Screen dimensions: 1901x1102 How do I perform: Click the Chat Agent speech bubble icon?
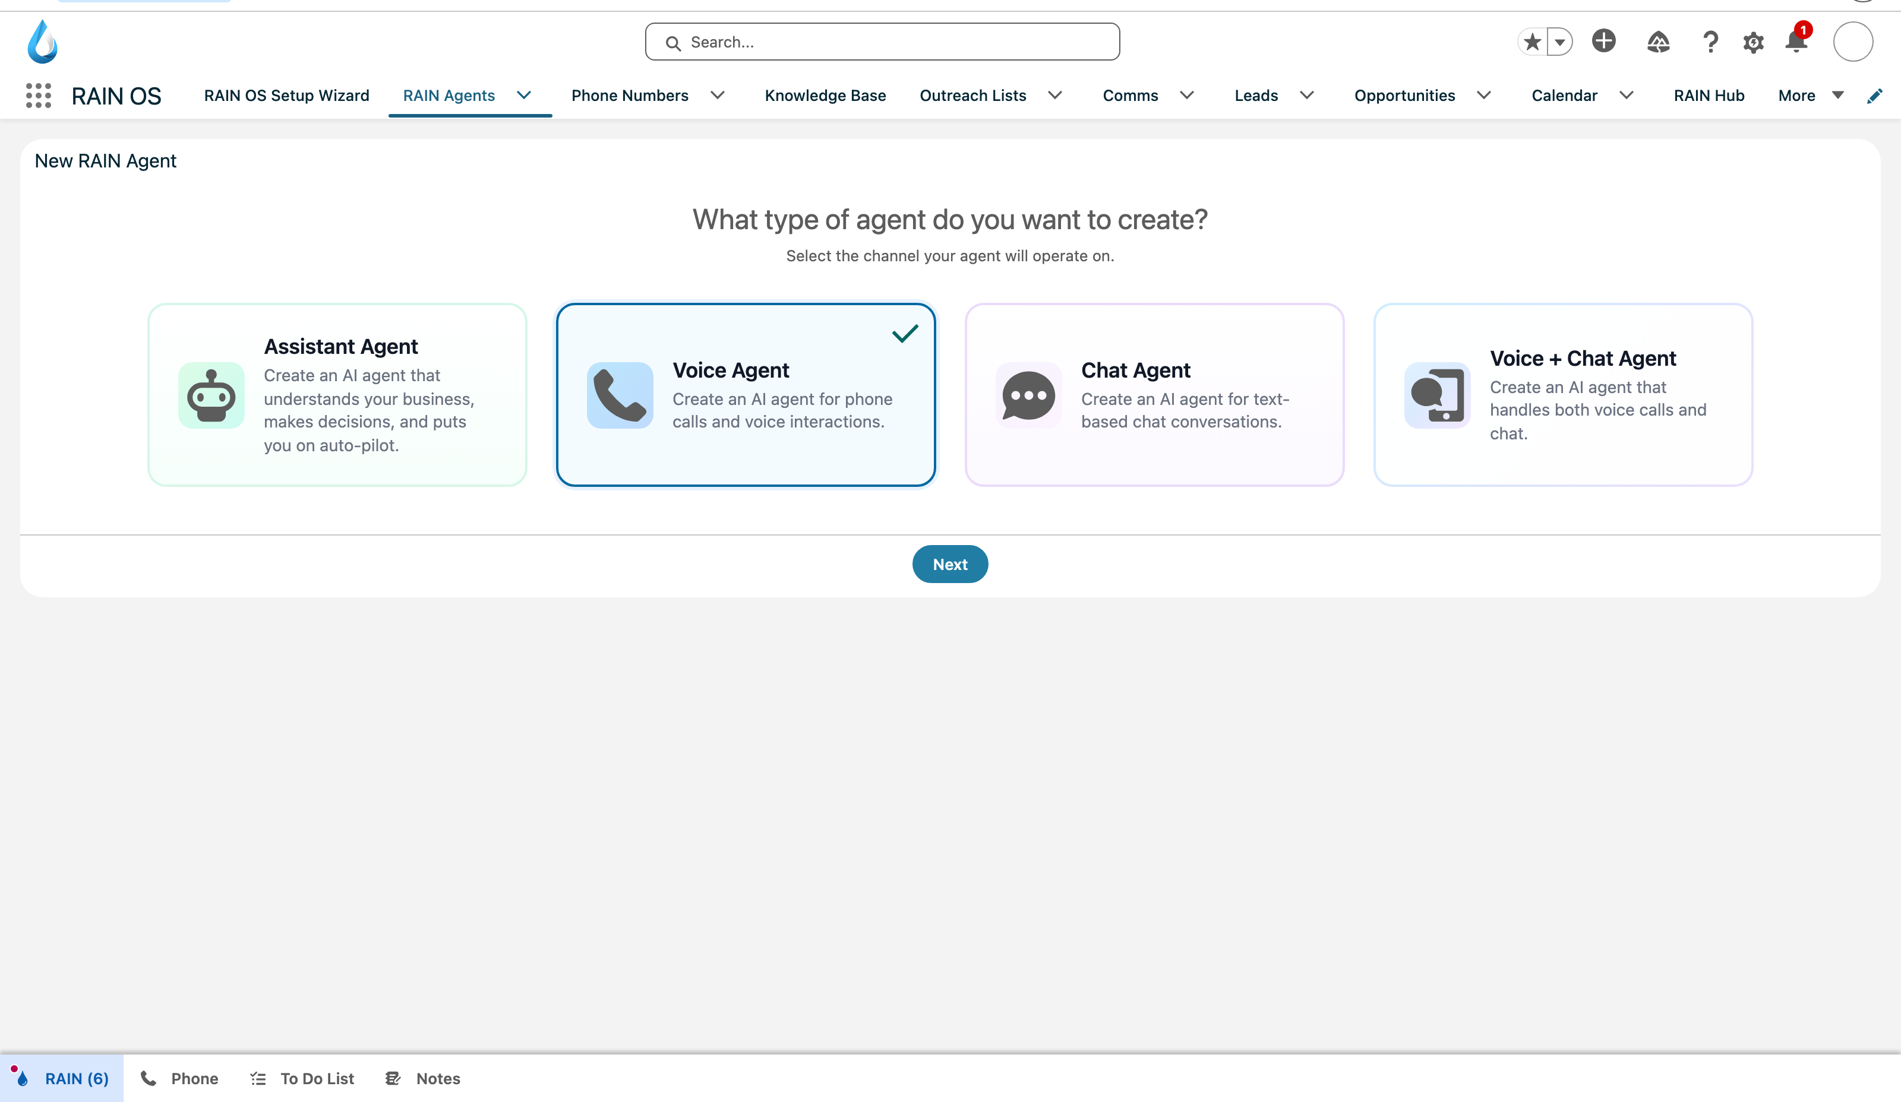click(1029, 395)
